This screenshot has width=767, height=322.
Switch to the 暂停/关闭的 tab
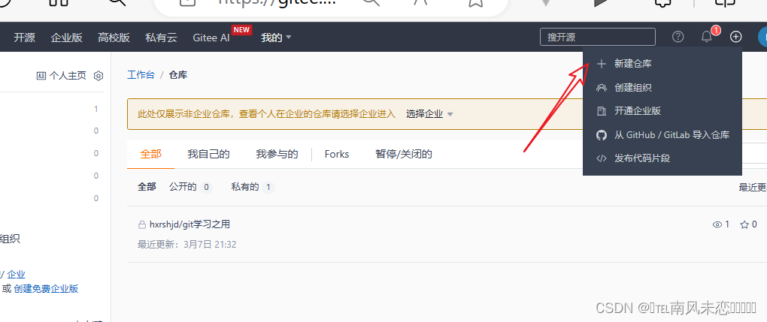click(404, 155)
